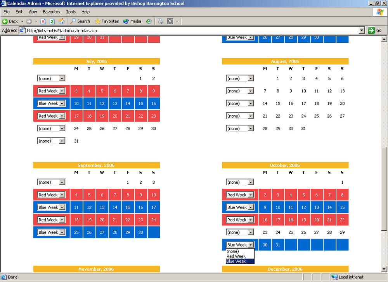Click the Go button
The width and height of the screenshot is (388, 282).
[375, 30]
